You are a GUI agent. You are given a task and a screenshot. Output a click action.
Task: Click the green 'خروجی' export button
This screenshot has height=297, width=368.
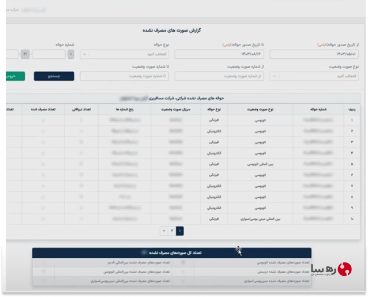14,76
